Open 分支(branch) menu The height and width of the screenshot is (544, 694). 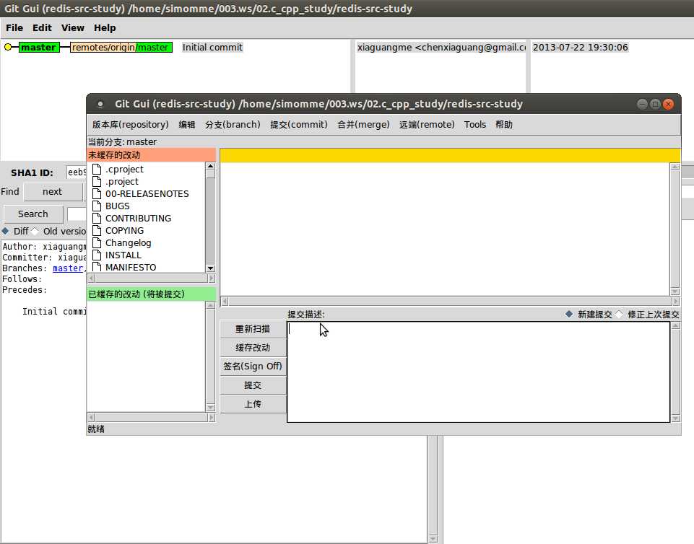pyautogui.click(x=233, y=125)
